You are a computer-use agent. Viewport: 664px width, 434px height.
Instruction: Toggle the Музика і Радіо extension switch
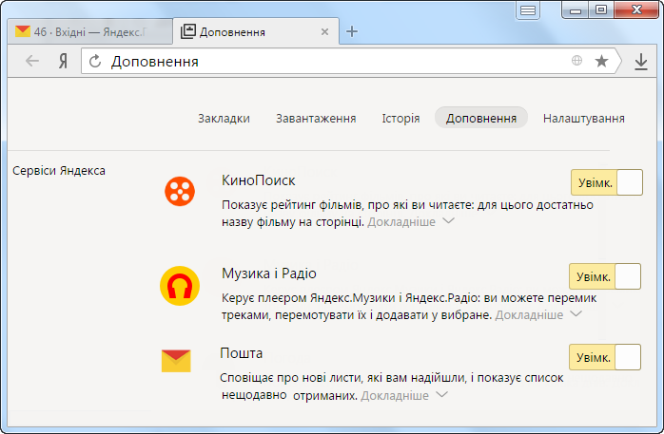click(605, 276)
